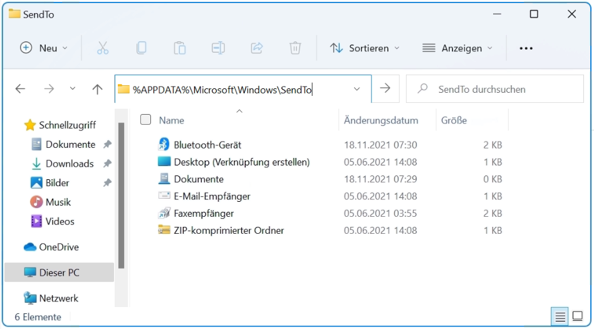Click the Bluetooth-Gerät icon
Viewport: 594px width, 329px height.
click(164, 144)
